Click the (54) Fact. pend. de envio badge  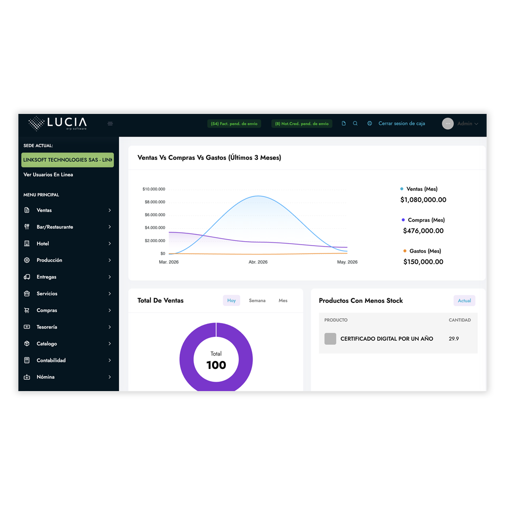[234, 124]
